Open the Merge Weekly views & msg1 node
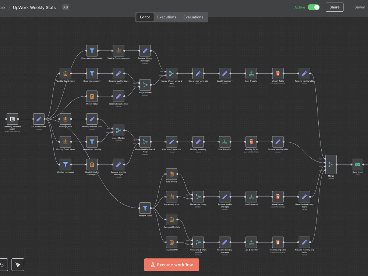368x276 pixels. [x=145, y=142]
